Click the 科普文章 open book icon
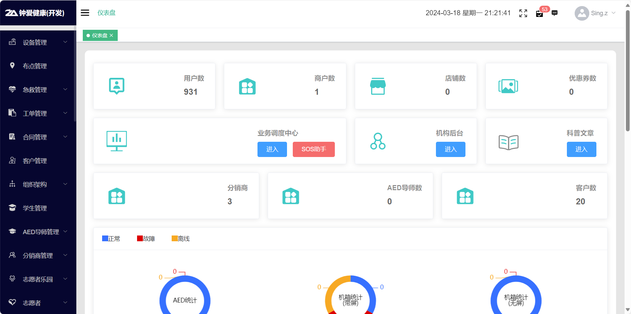631x314 pixels. [509, 142]
